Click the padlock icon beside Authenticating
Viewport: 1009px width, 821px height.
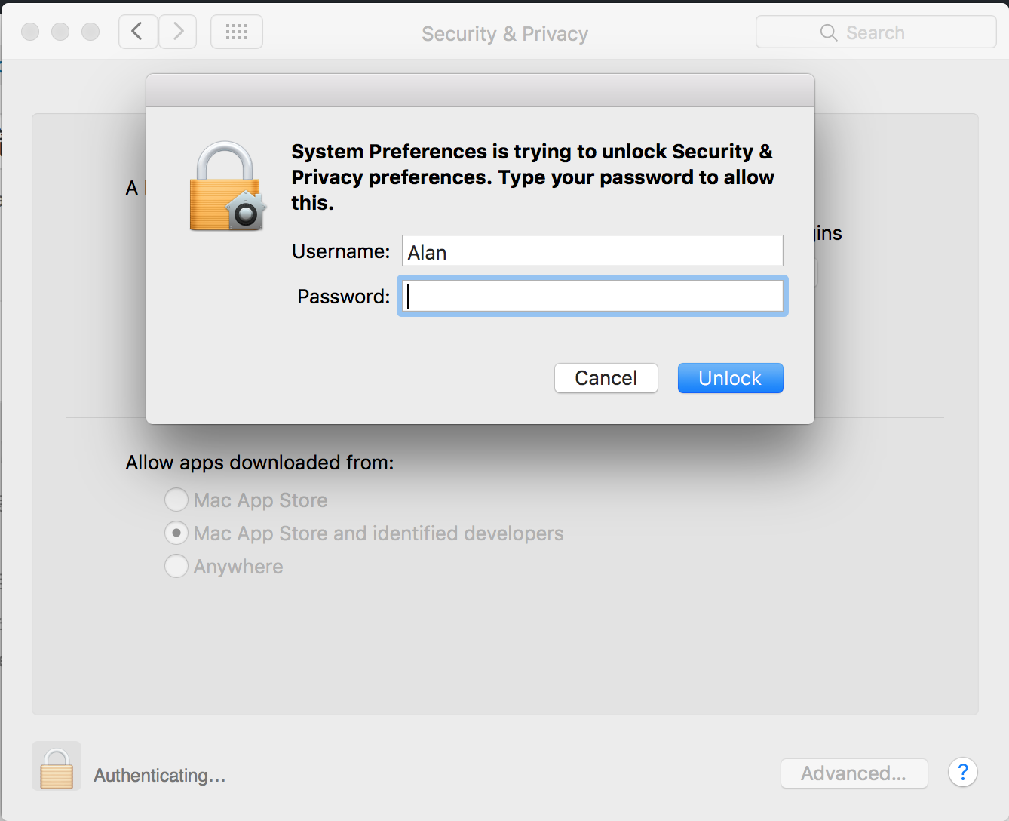pos(57,767)
